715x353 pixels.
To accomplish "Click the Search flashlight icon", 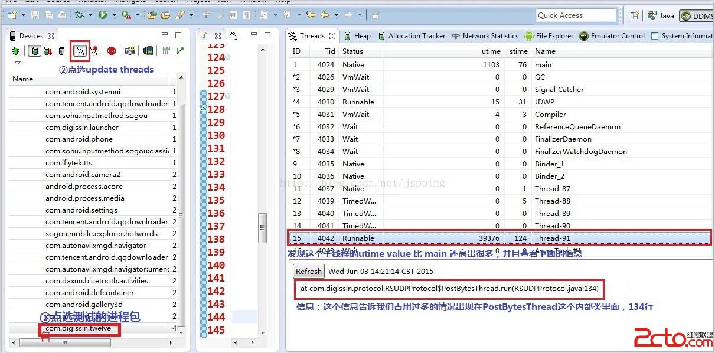I will [179, 15].
